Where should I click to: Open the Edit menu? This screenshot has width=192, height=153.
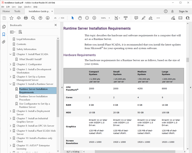point(8,7)
